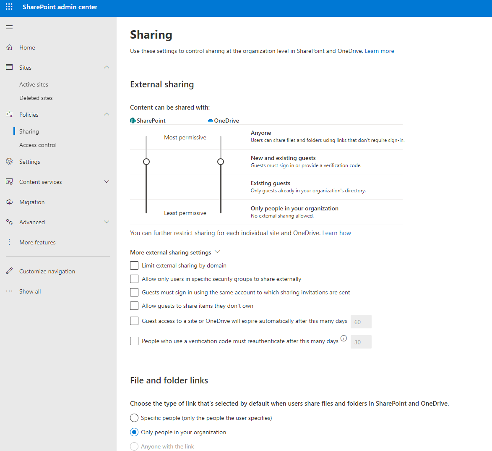Click the Home house icon

[9, 47]
